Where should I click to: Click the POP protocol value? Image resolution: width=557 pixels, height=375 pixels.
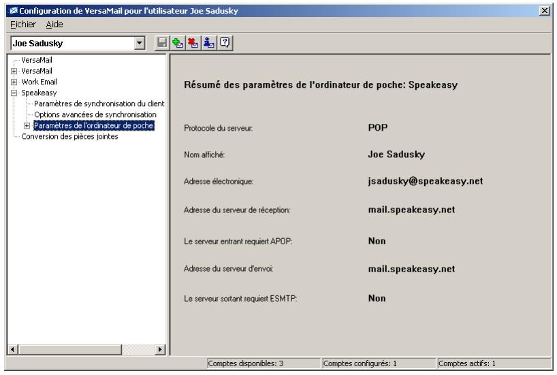(378, 127)
